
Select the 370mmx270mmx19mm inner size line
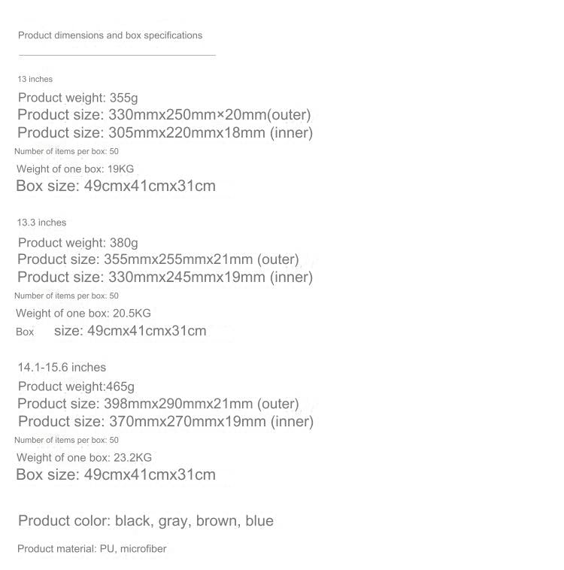click(165, 422)
